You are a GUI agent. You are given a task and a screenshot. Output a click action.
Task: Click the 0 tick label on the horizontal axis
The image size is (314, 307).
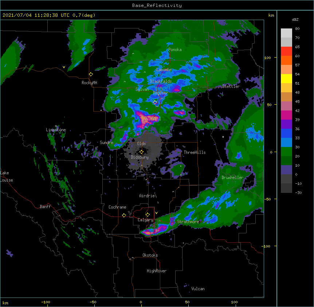(141, 302)
